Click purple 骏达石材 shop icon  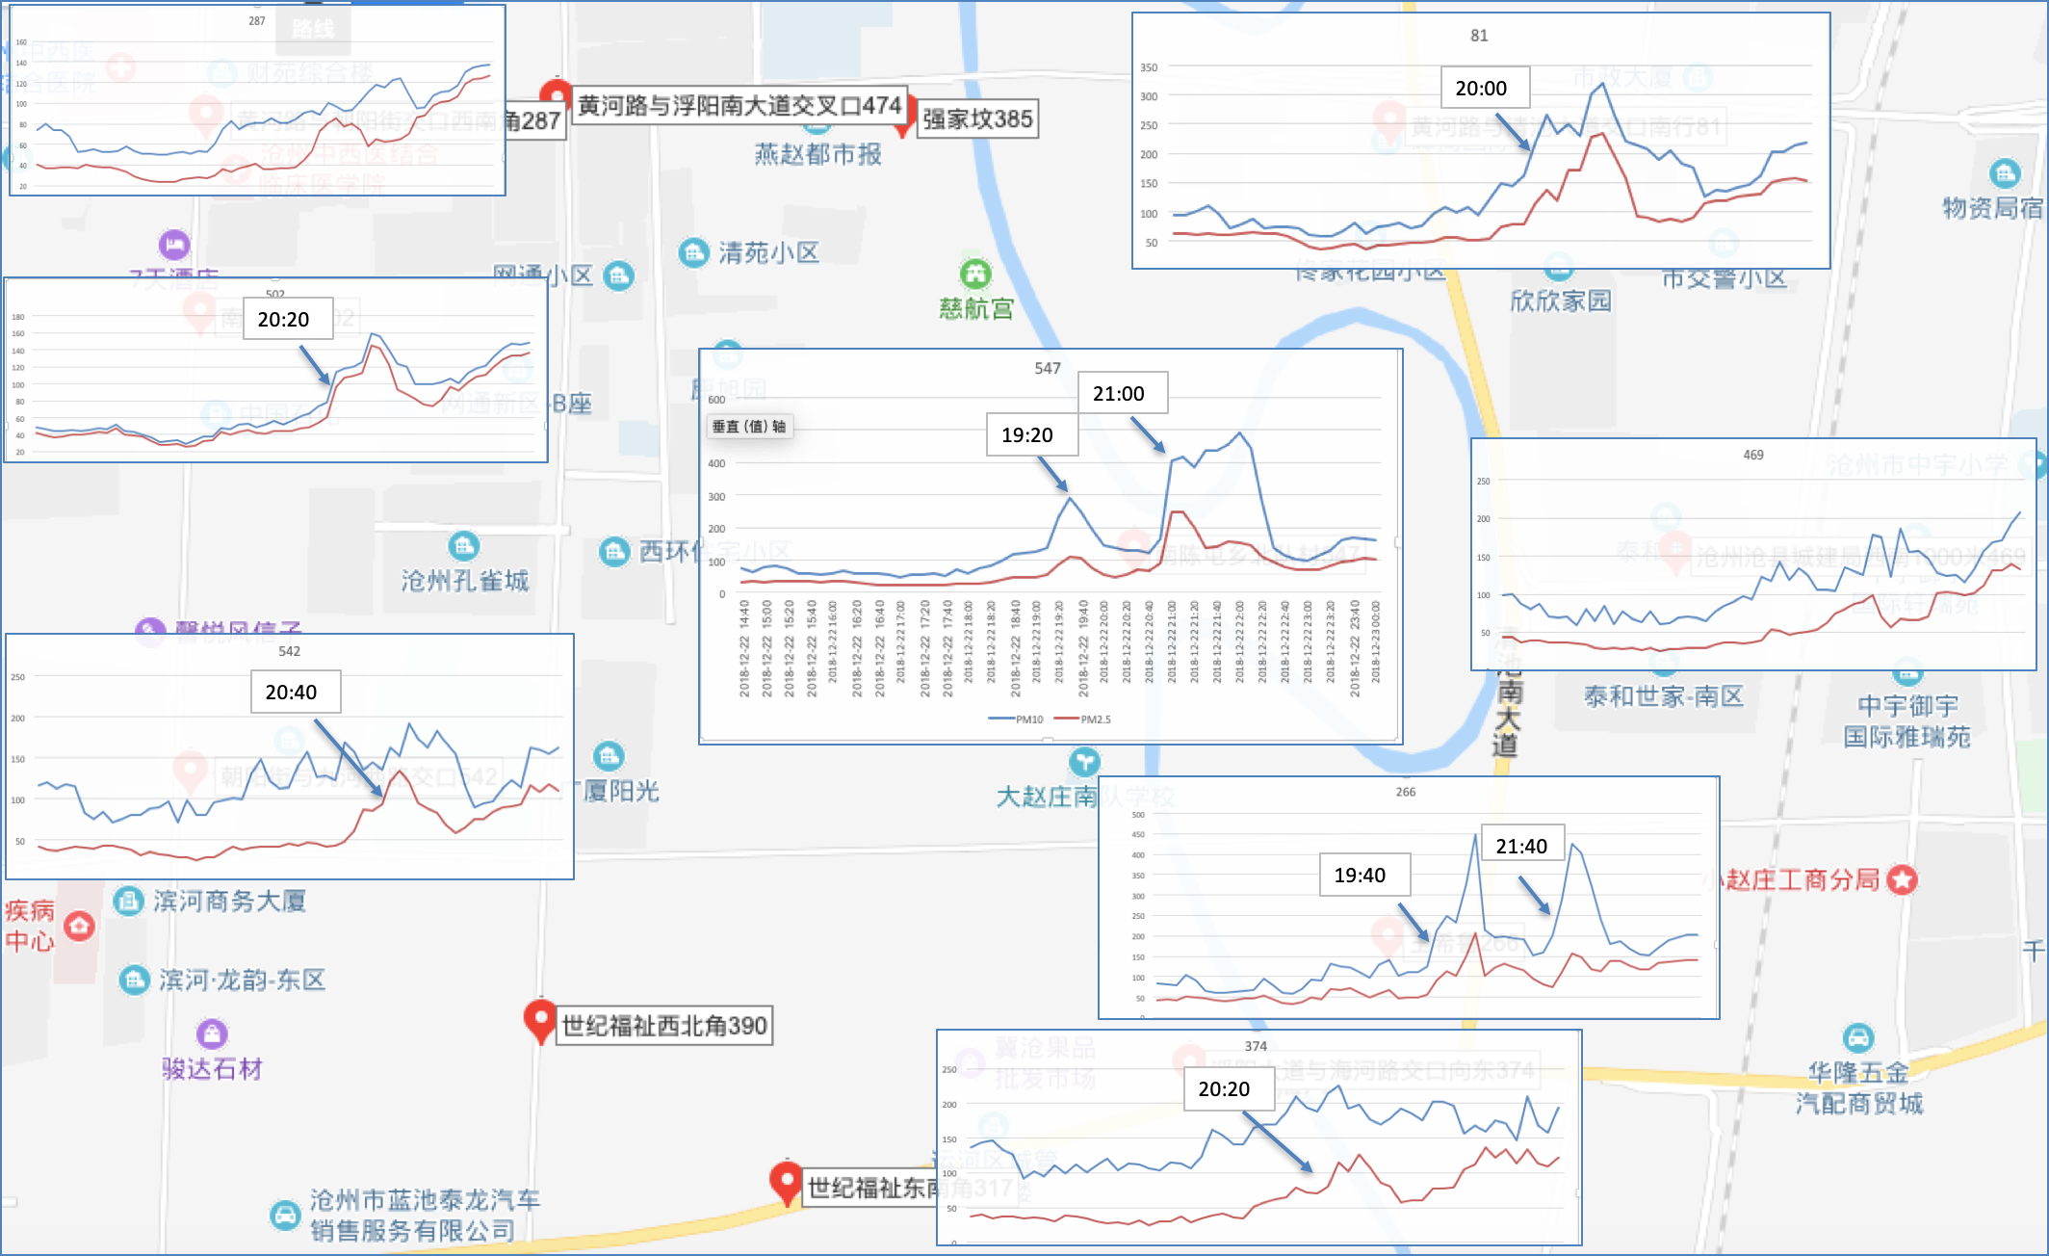pyautogui.click(x=212, y=1034)
